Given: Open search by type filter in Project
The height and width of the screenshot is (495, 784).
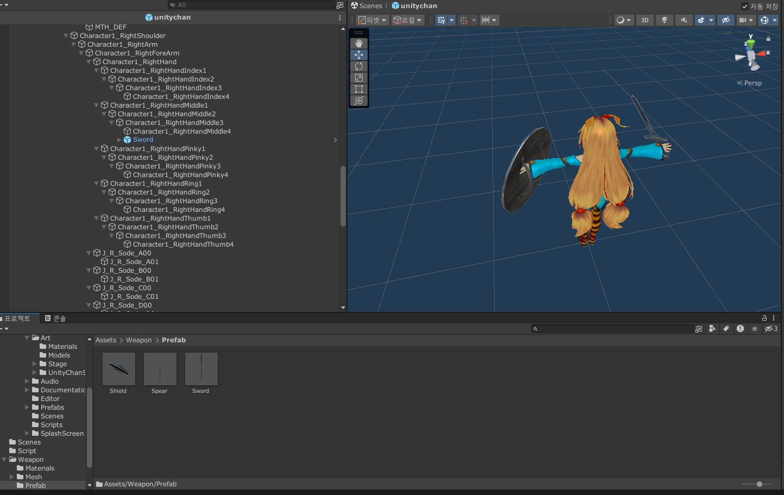Looking at the screenshot, I should pos(712,329).
